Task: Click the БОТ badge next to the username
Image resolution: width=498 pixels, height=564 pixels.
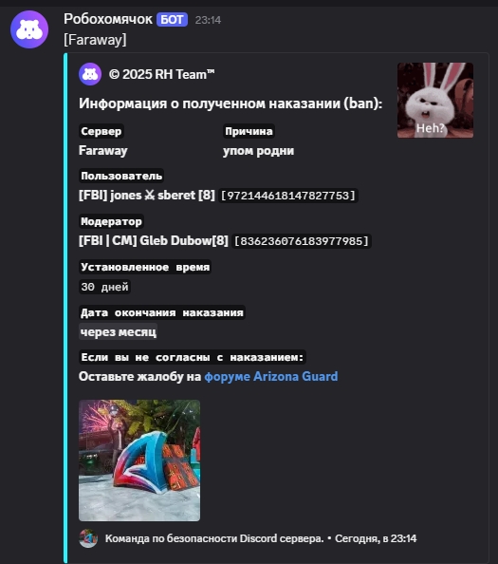Action: (172, 19)
